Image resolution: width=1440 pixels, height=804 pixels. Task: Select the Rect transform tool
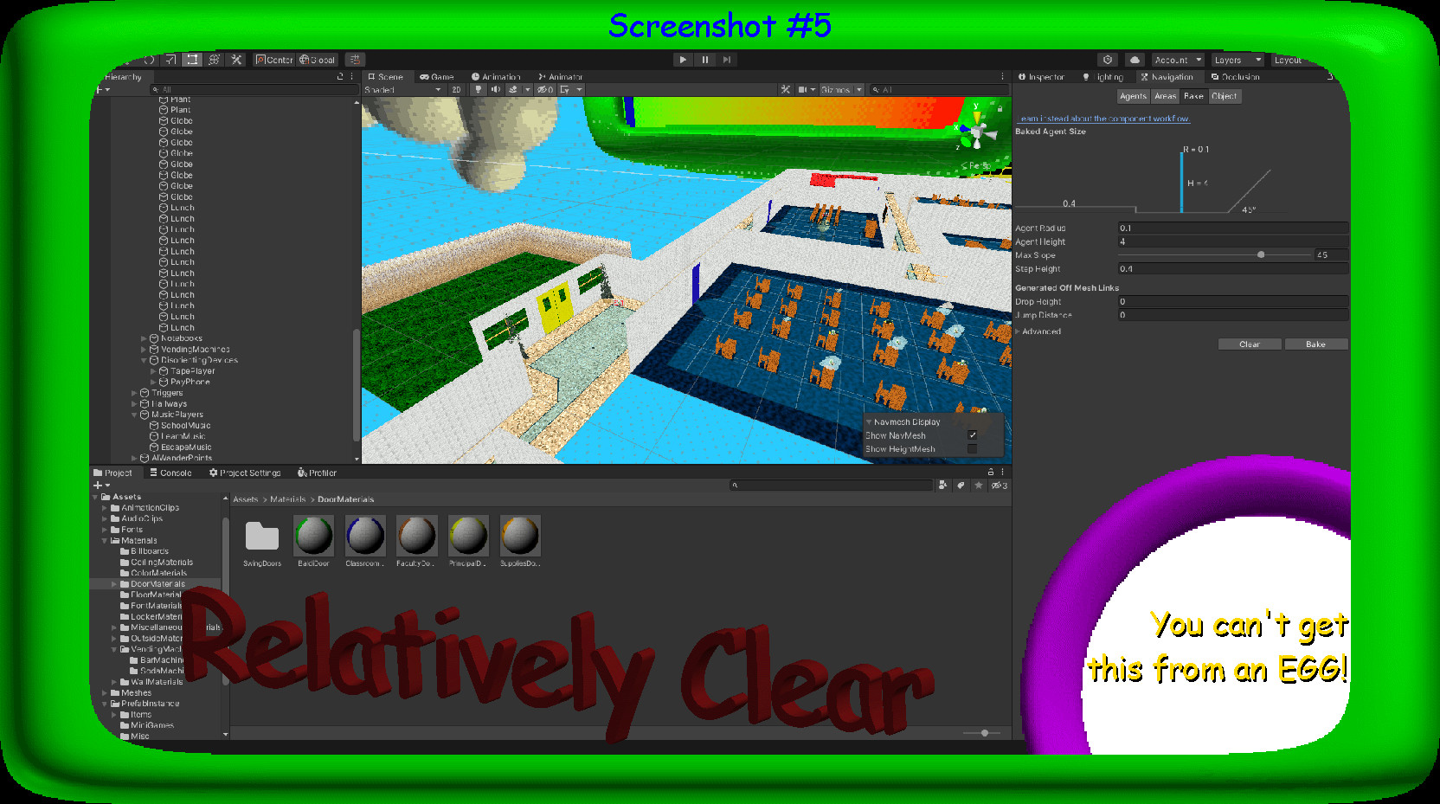pyautogui.click(x=192, y=59)
